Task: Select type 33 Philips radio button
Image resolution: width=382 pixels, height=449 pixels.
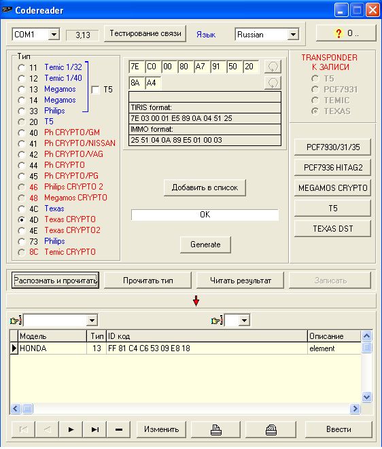Action: 21,111
